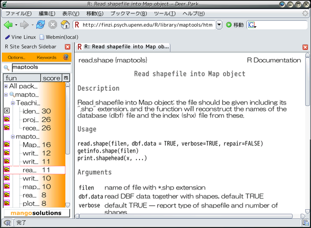Open the back button history dropdown

coord(16,25)
